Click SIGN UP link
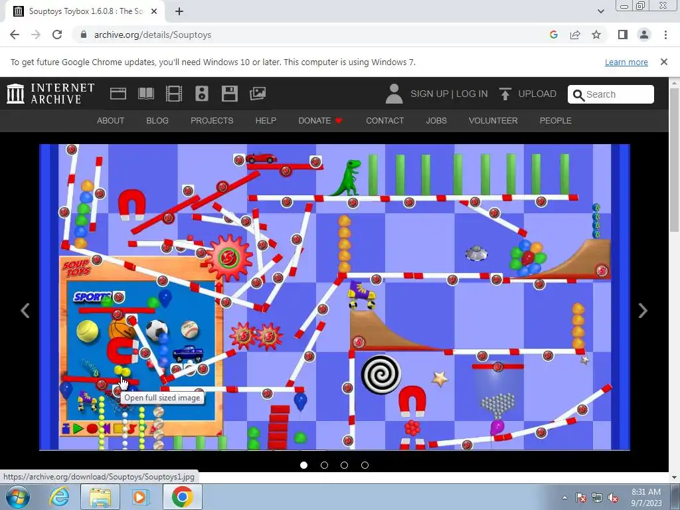The height and width of the screenshot is (510, 680). click(430, 94)
